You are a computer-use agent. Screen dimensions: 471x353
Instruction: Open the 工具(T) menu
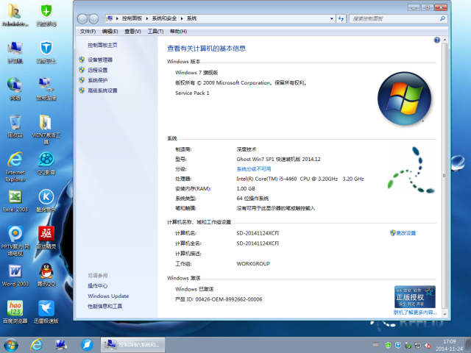(x=155, y=32)
